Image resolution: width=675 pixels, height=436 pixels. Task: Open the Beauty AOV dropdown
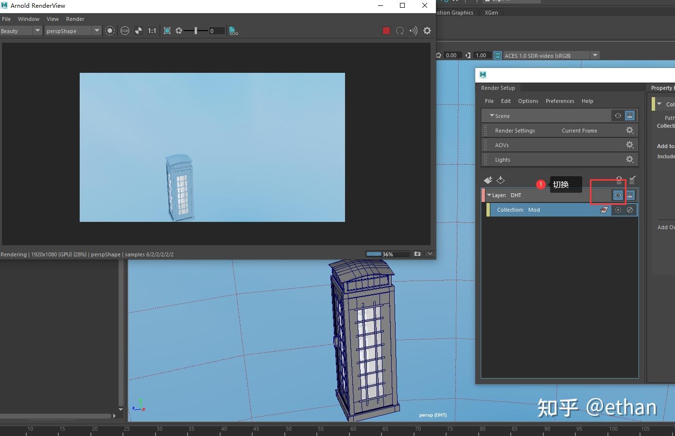coord(37,31)
